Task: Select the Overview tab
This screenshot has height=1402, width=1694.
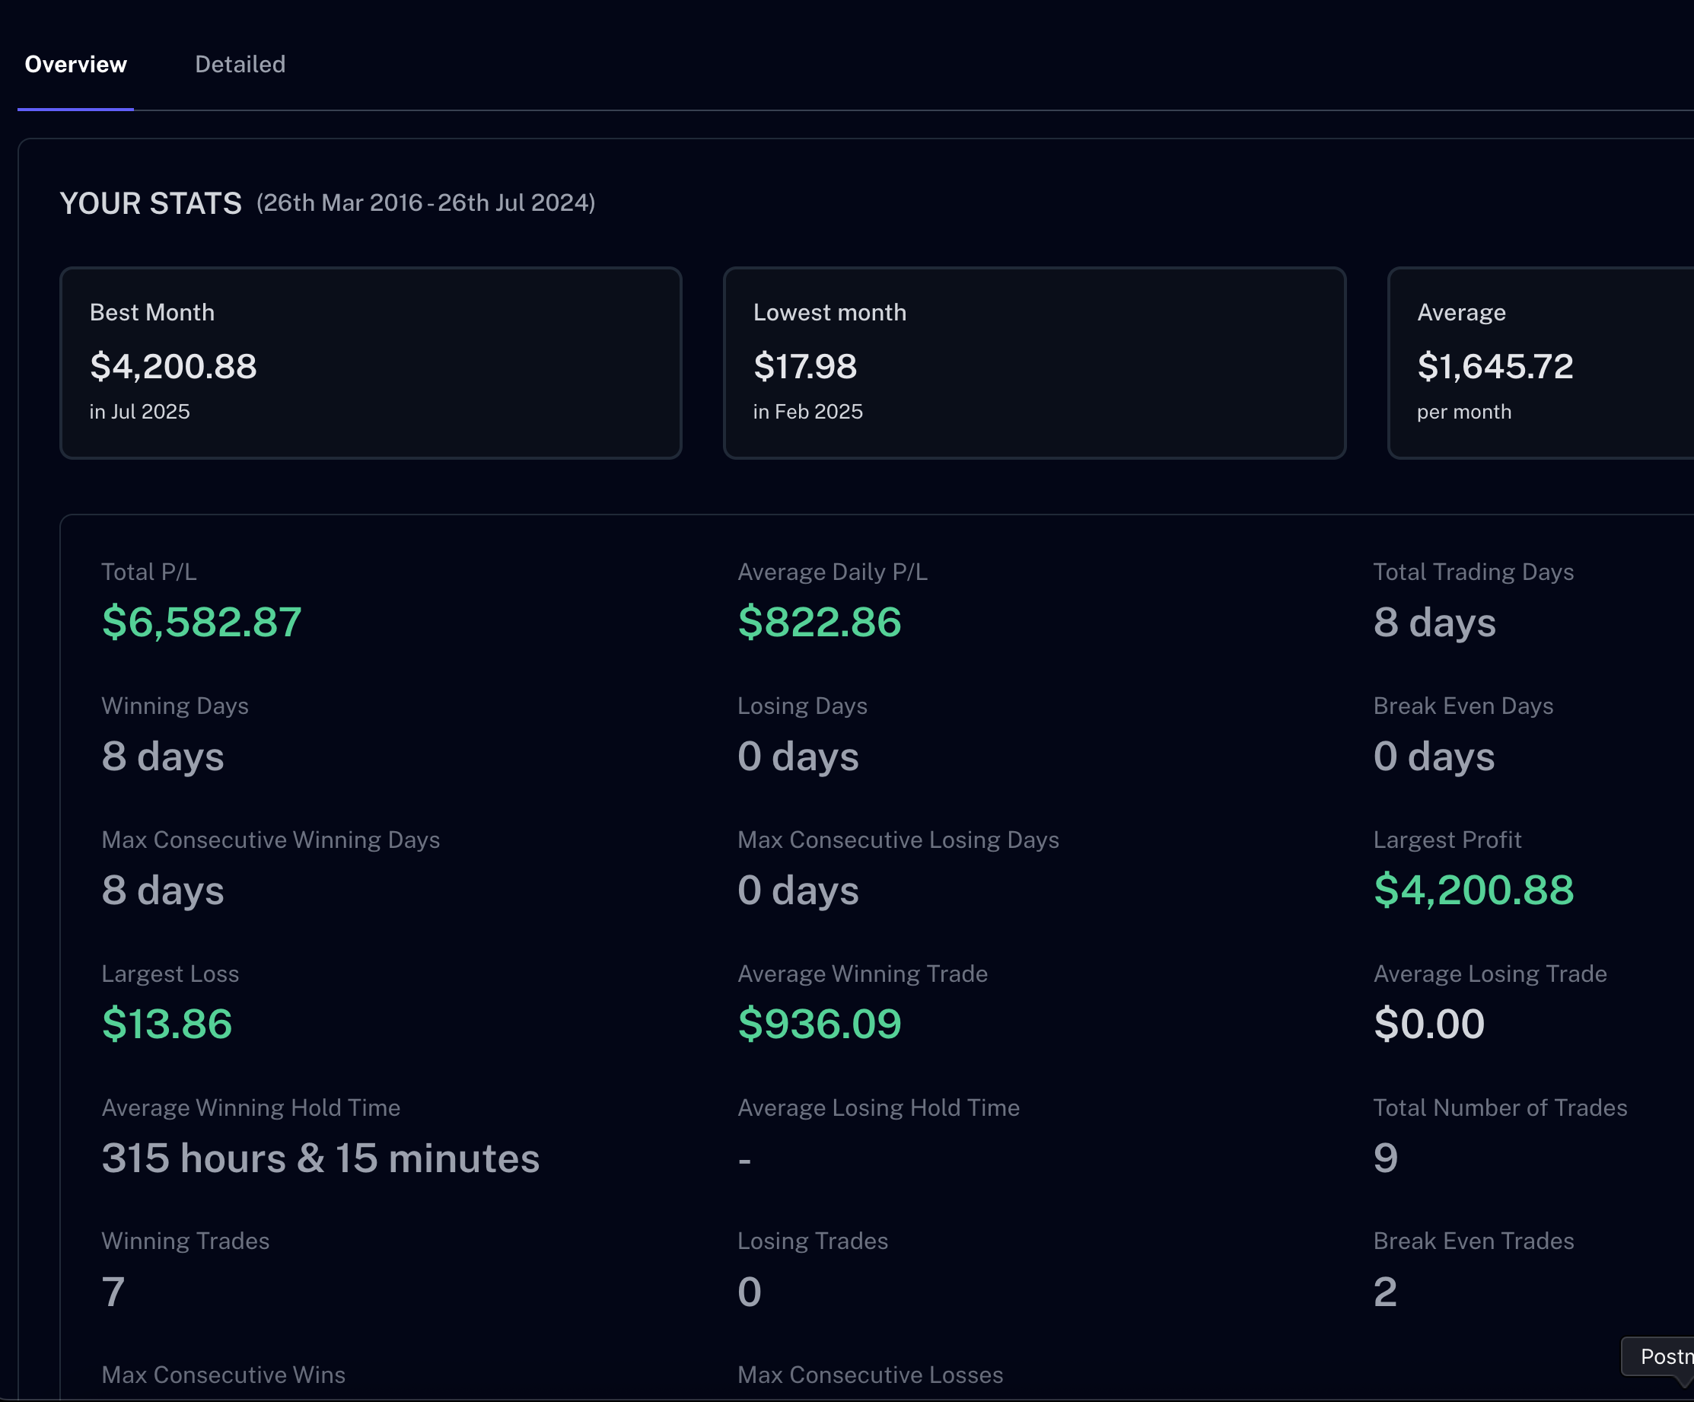Action: coord(76,64)
